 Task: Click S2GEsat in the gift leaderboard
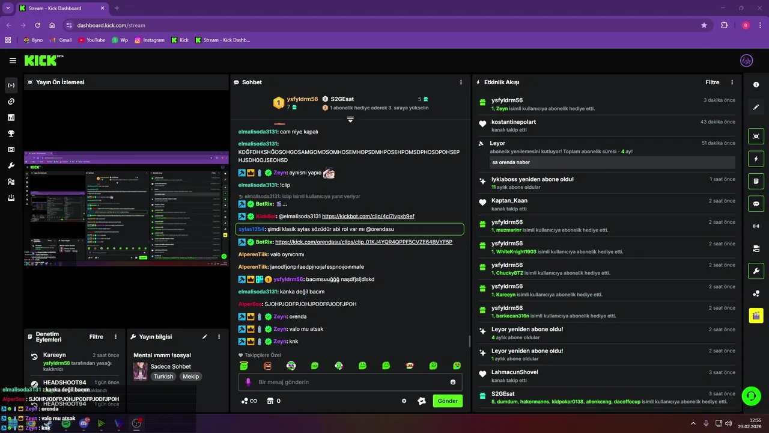[x=342, y=99]
